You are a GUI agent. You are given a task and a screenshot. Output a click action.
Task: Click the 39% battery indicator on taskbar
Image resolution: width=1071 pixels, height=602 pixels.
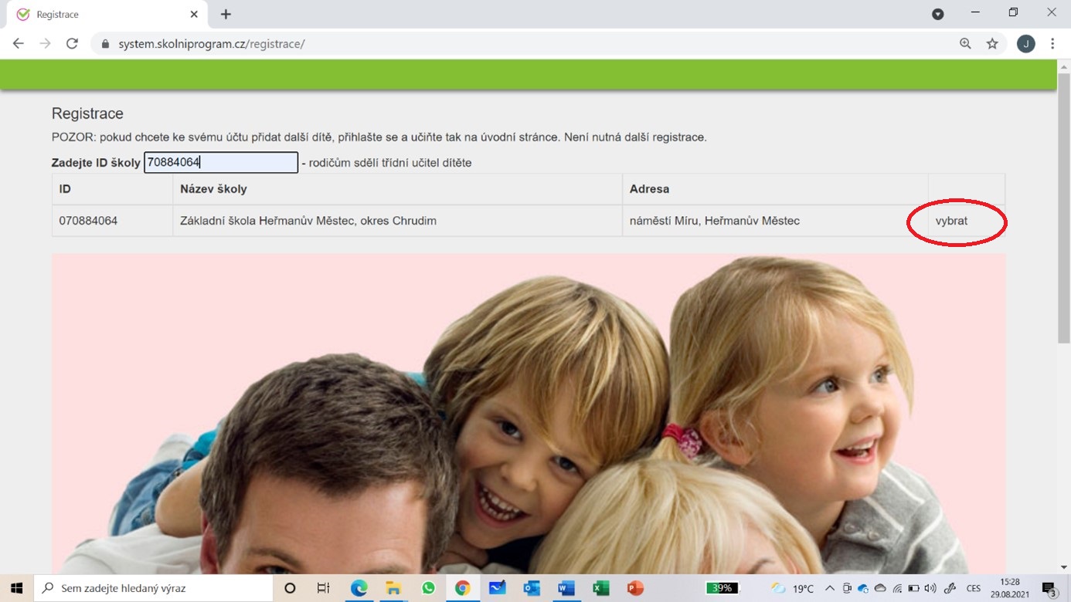[x=722, y=588]
